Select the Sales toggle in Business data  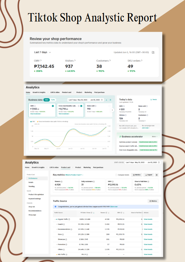[x=46, y=100]
